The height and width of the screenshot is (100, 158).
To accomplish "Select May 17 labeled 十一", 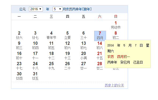I will pyautogui.click(x=35, y=56).
